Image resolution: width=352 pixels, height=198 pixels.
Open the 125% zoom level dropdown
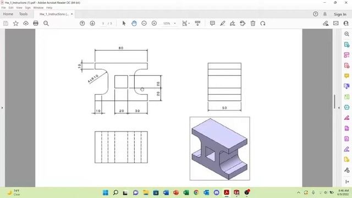(x=169, y=23)
